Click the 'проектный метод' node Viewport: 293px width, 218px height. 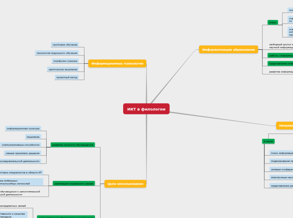[66, 78]
